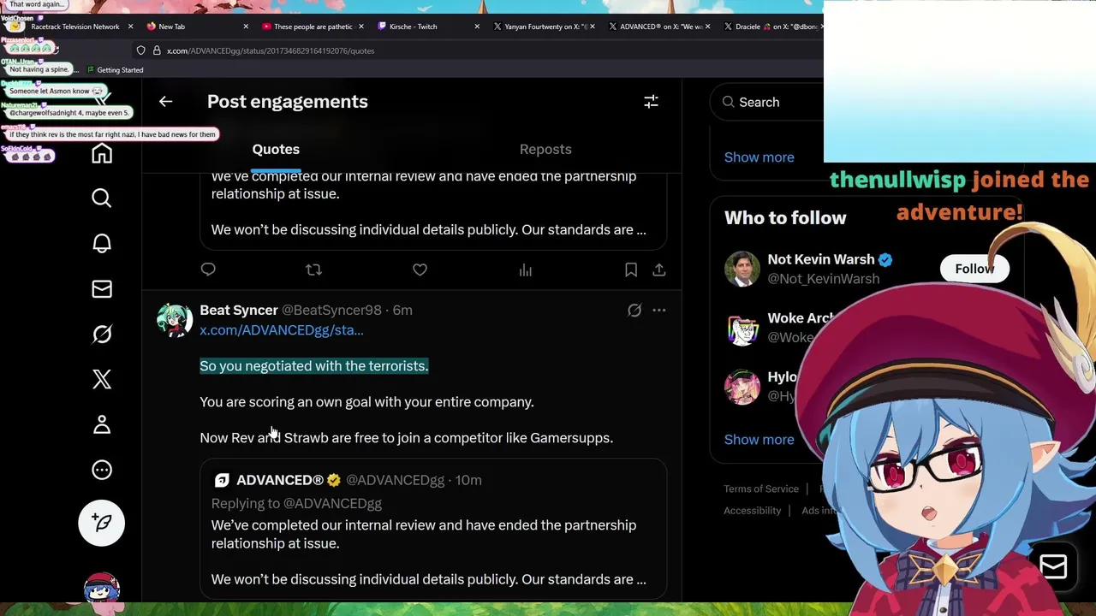Click the browser address bar URL
The width and height of the screenshot is (1096, 616).
[271, 50]
